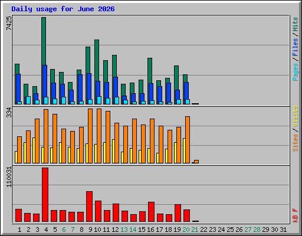Click day label 24 on the x-axis
302x236 pixels.
coord(221,230)
